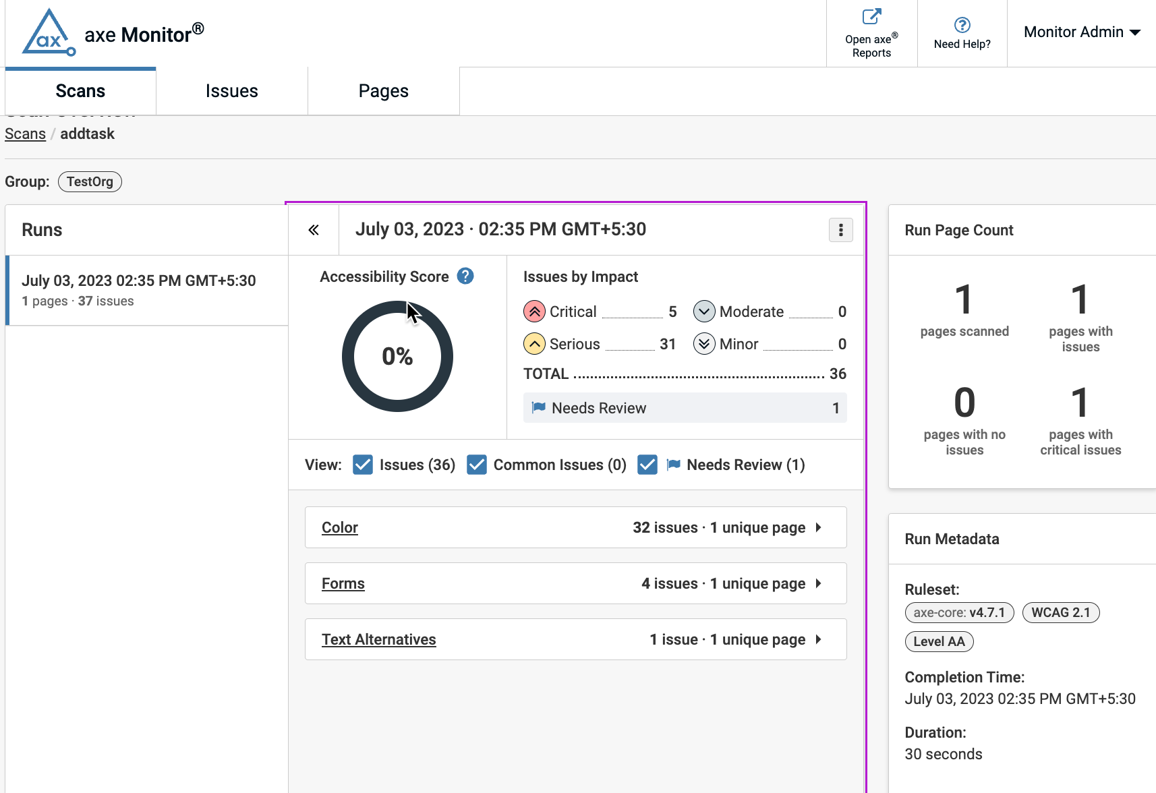This screenshot has width=1156, height=793.
Task: Expand the Color issues row arrow
Action: pos(818,527)
